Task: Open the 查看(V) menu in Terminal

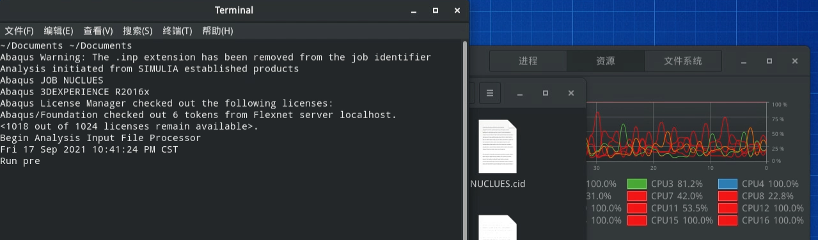Action: (98, 31)
